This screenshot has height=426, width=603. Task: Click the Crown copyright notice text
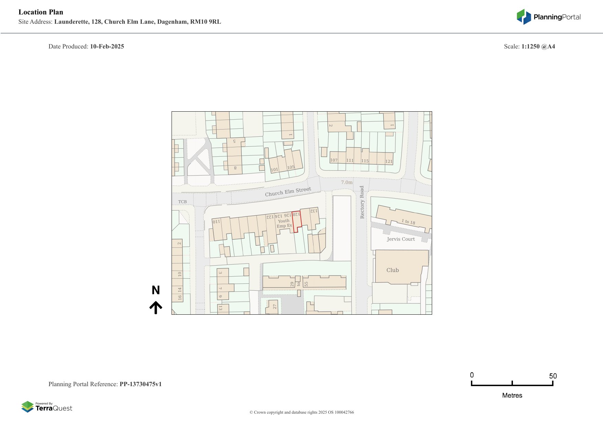(301, 412)
